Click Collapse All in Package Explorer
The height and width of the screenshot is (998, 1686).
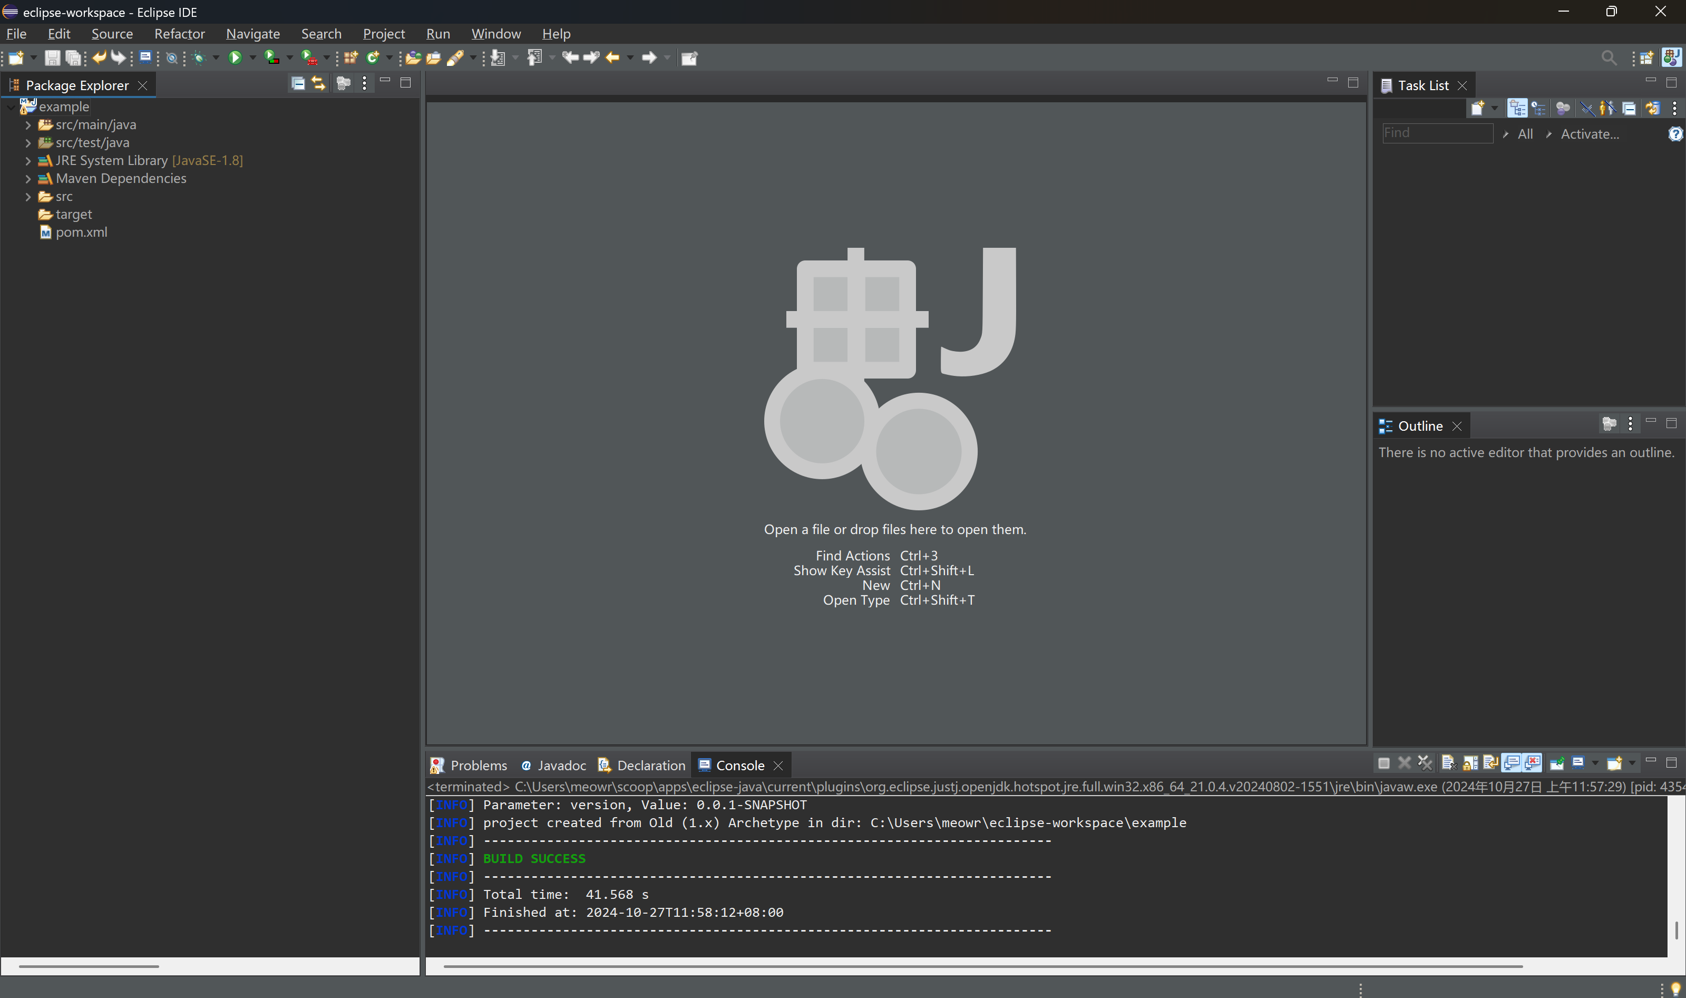coord(298,83)
